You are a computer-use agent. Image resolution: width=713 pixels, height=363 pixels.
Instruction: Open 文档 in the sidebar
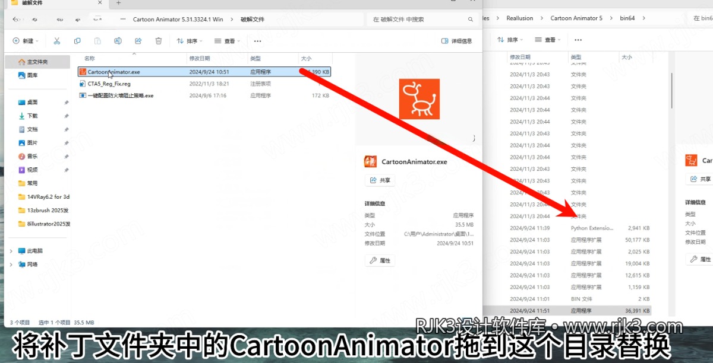(32, 129)
